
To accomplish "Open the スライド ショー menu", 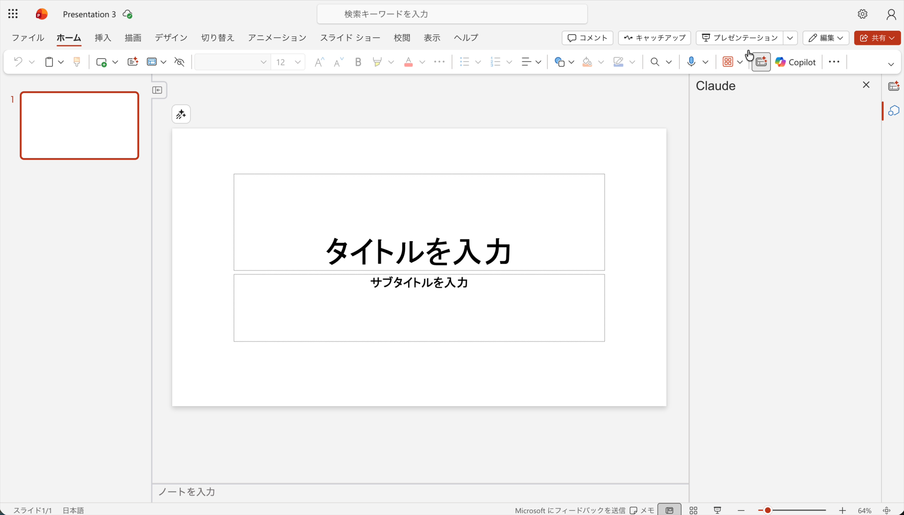I will pos(349,38).
